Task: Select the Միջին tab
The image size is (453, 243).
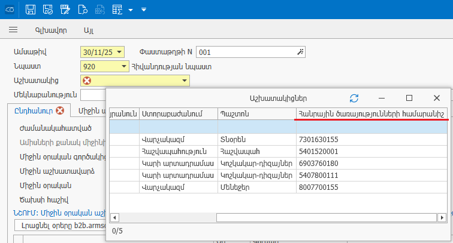Action: pos(92,111)
